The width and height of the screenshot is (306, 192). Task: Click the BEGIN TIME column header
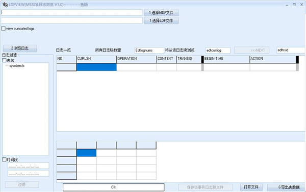click(x=226, y=59)
